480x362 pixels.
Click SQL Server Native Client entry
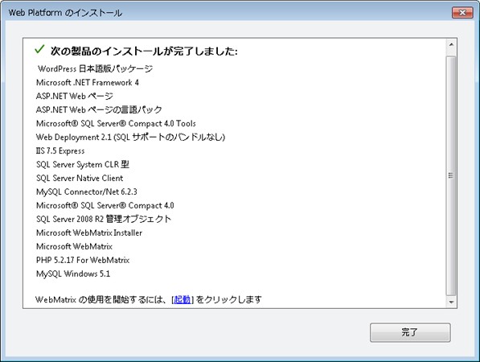point(80,178)
